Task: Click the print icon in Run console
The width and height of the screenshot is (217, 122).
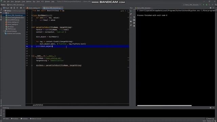Action: 134,23
